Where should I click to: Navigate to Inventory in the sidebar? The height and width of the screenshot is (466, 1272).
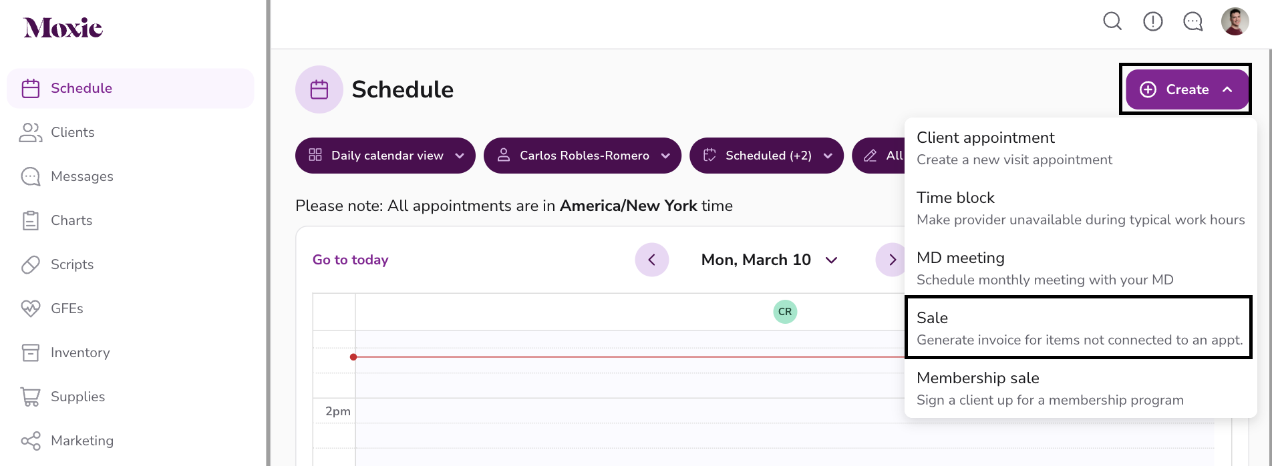coord(79,353)
